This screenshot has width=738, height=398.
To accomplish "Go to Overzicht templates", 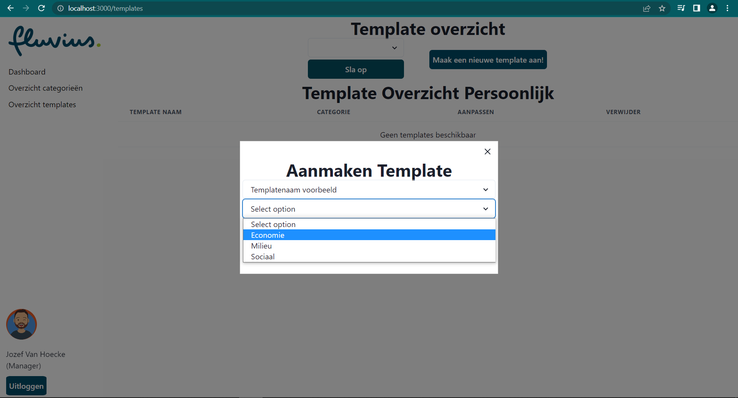I will point(42,104).
